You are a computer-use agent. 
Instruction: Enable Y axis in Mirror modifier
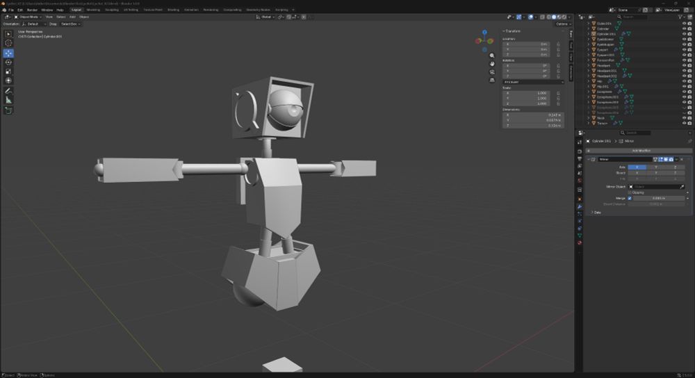pyautogui.click(x=656, y=167)
